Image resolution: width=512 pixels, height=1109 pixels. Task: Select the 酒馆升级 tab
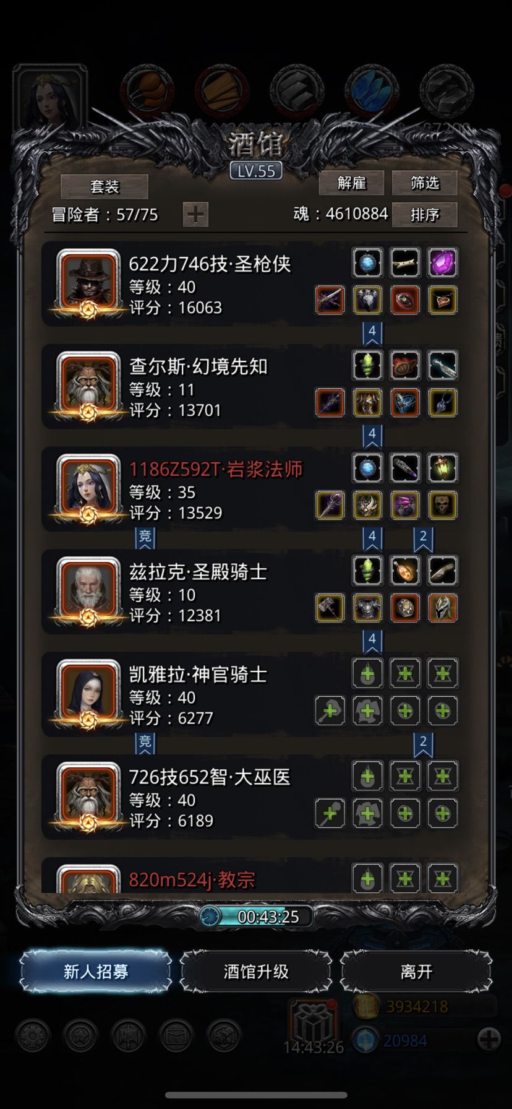point(256,971)
